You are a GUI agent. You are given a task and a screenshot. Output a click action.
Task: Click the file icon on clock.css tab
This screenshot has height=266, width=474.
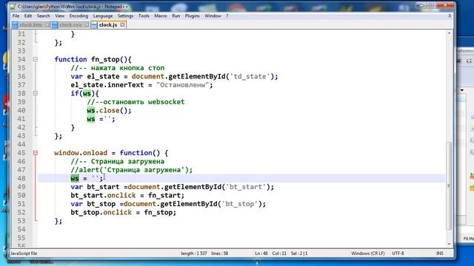click(55, 24)
